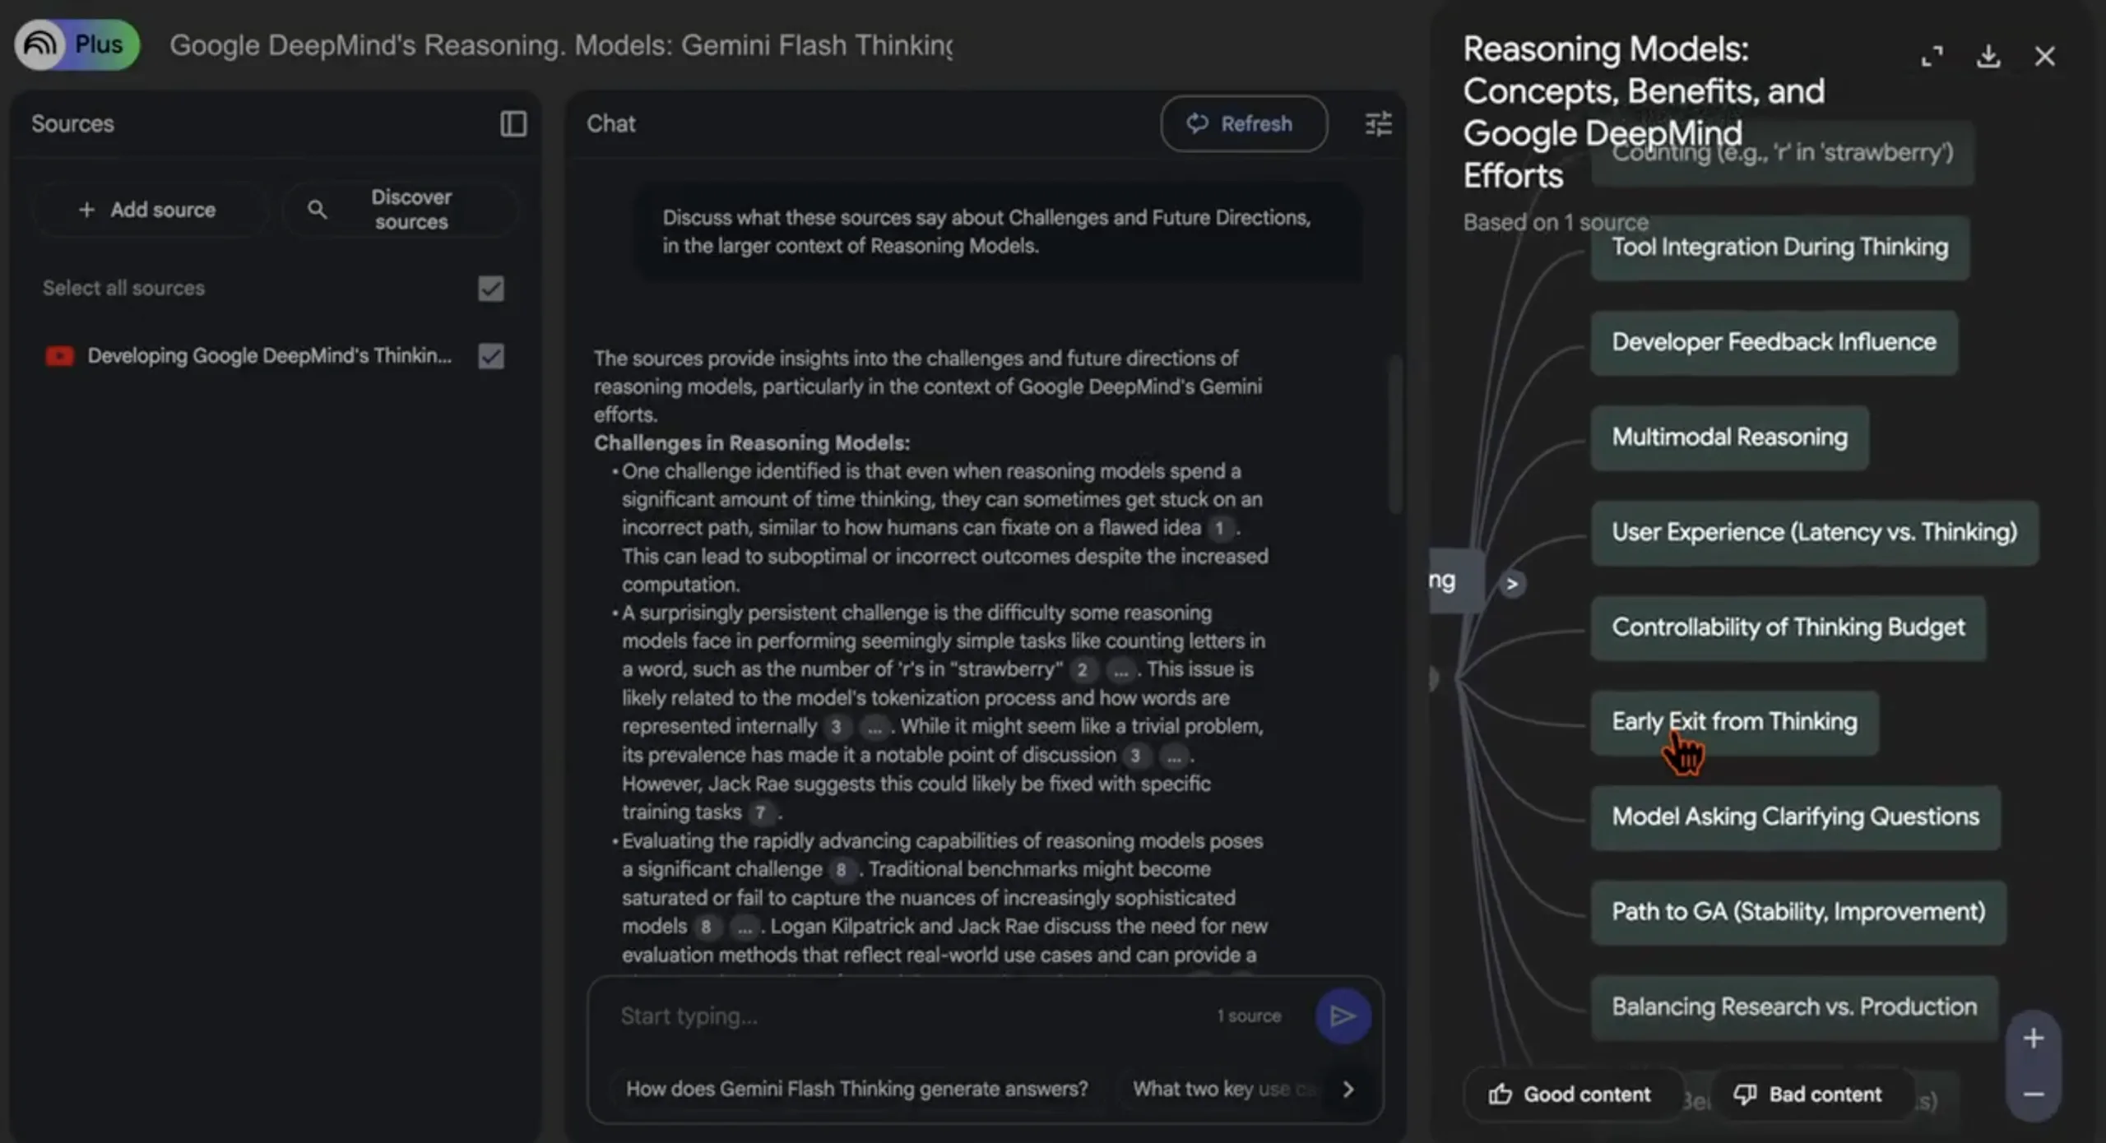
Task: Rate mind map as Good content
Action: click(x=1570, y=1094)
